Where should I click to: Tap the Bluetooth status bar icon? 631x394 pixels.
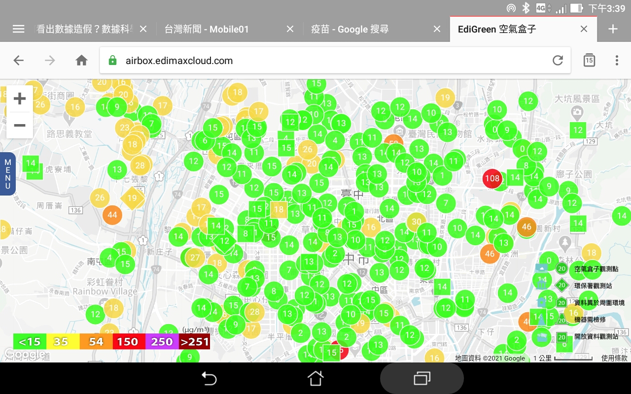tap(526, 8)
